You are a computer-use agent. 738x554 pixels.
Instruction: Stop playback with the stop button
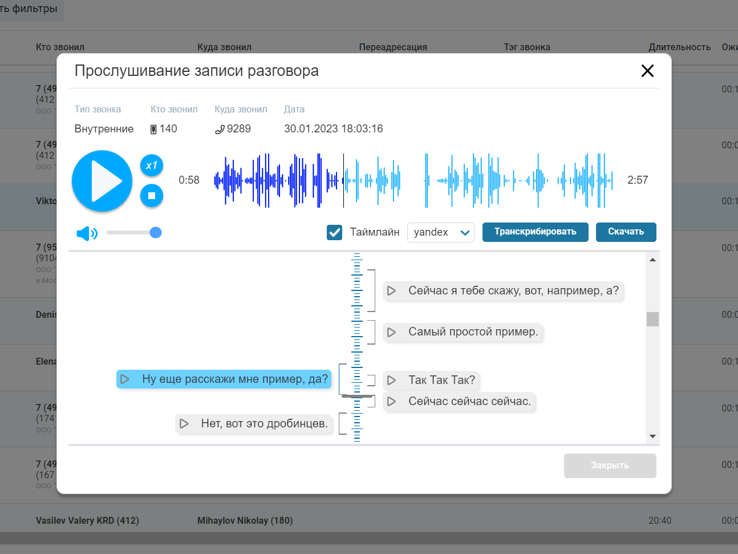point(152,196)
